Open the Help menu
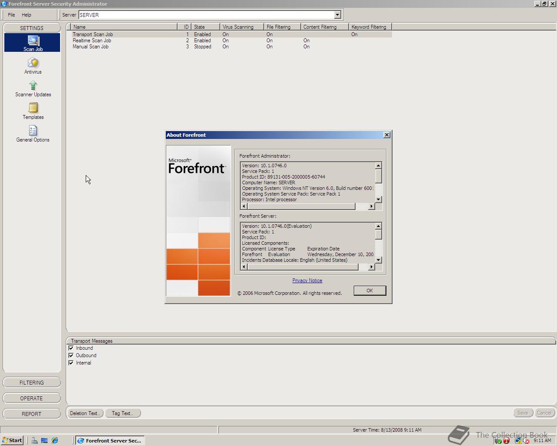The height and width of the screenshot is (446, 557). 27,15
